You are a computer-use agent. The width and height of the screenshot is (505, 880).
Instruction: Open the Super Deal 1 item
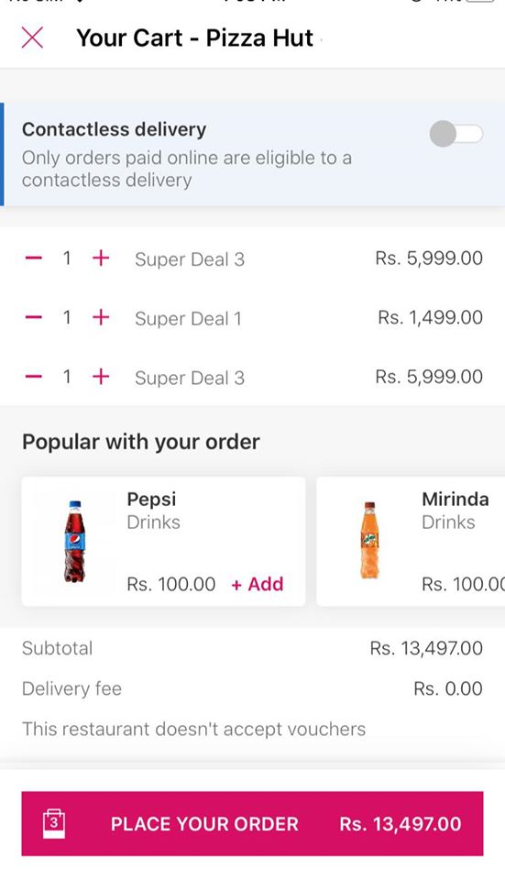pyautogui.click(x=188, y=318)
